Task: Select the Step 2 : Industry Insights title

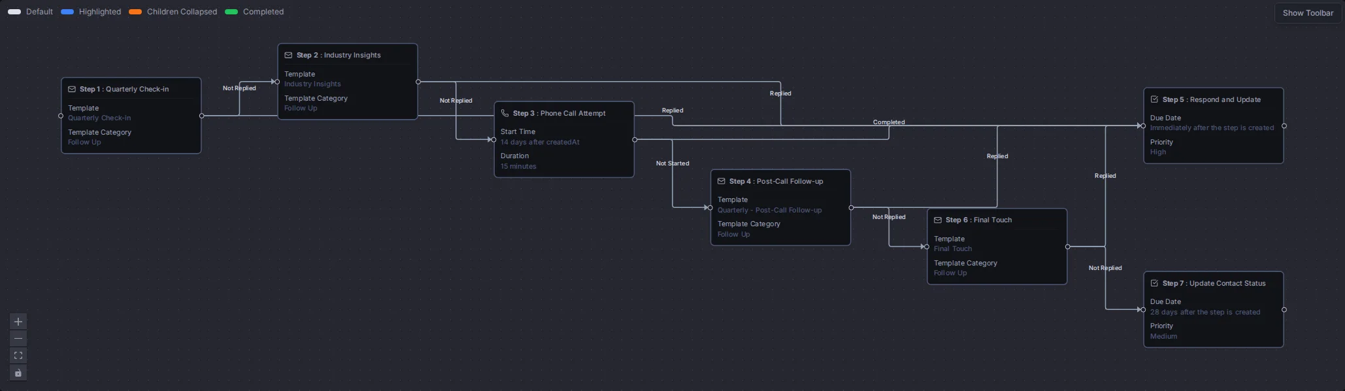Action: coord(339,56)
